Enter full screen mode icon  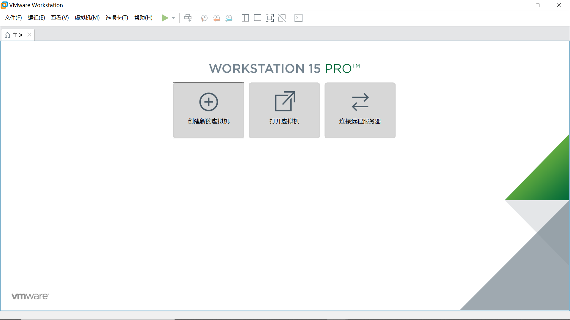point(270,18)
